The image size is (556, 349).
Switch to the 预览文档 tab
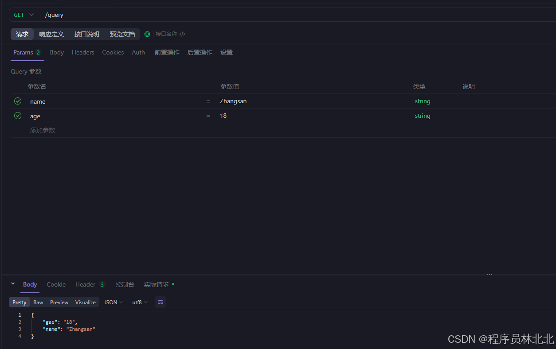click(122, 34)
